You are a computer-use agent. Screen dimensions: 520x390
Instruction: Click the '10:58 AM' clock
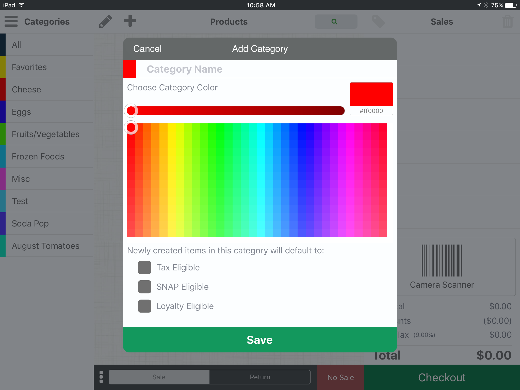tap(261, 5)
